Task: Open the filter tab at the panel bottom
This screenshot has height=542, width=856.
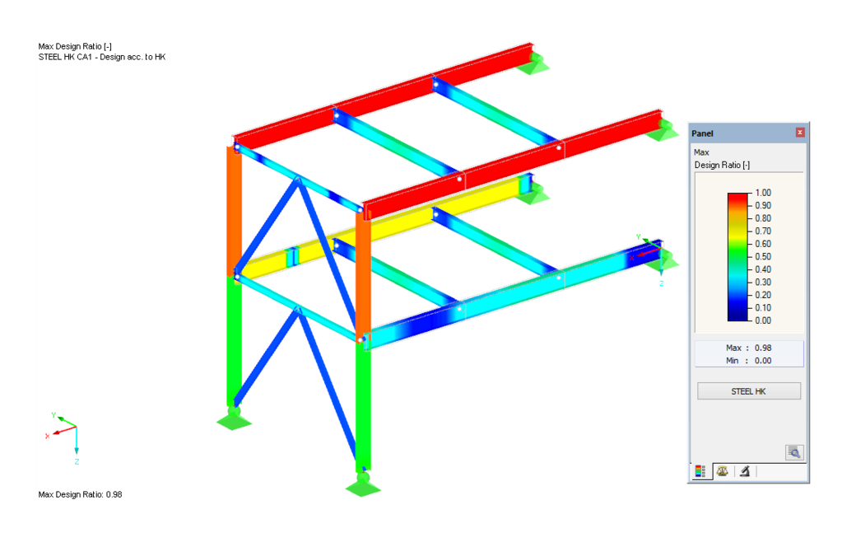Action: pos(743,471)
